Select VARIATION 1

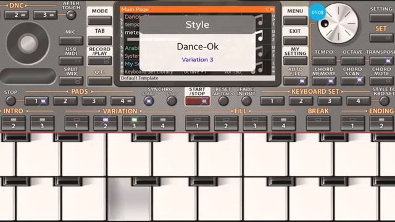point(77,123)
